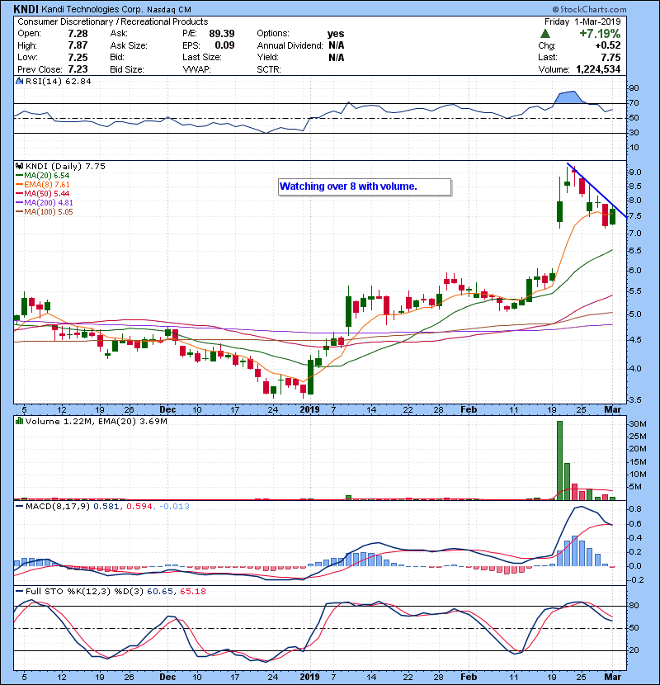This screenshot has width=660, height=685.
Task: Select the MA(200) 4.81 purple legend entry
Action: coord(41,203)
